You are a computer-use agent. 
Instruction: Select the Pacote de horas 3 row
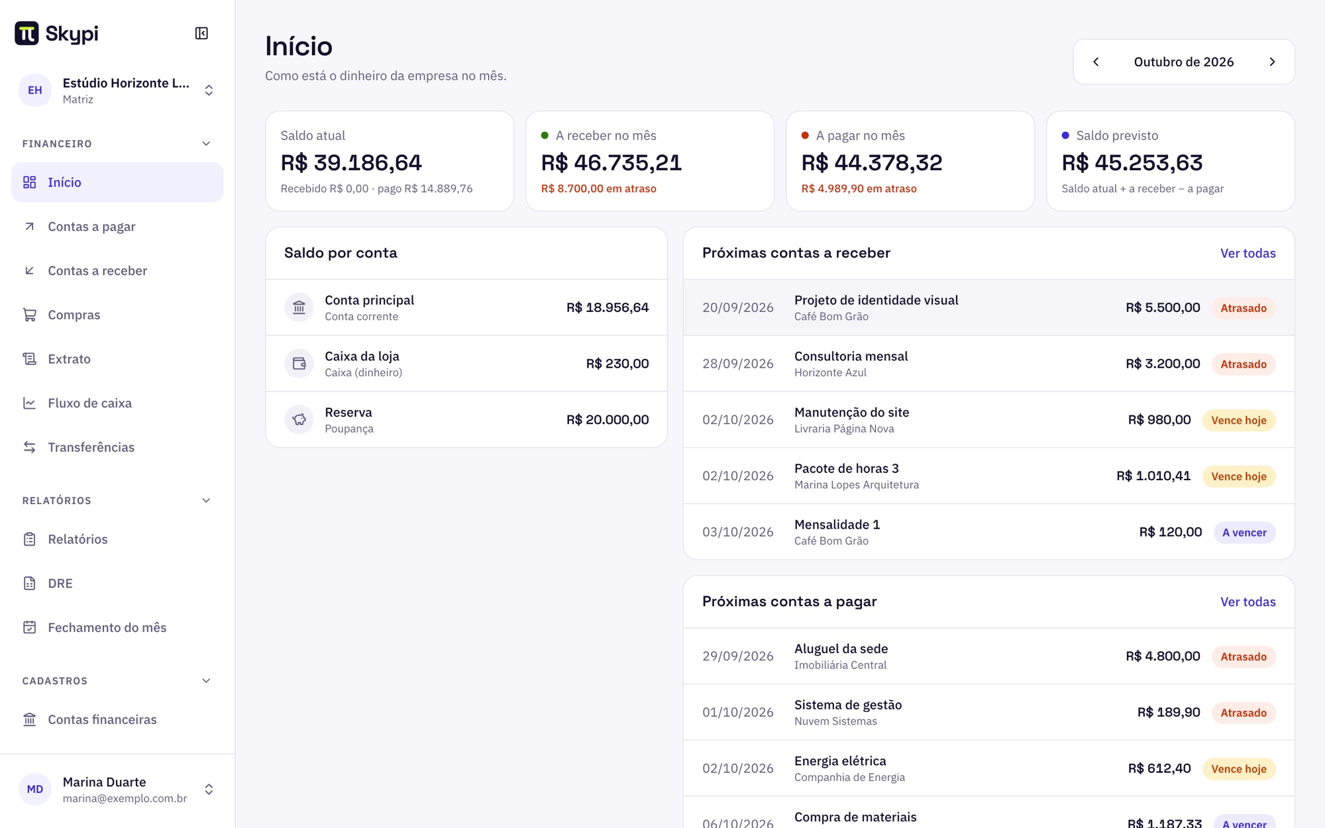989,476
